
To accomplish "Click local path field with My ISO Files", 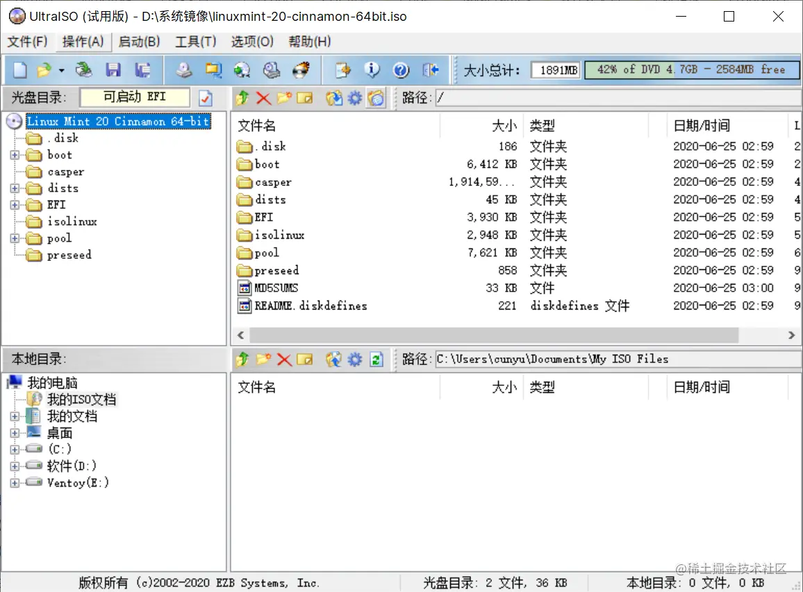I will click(x=618, y=360).
